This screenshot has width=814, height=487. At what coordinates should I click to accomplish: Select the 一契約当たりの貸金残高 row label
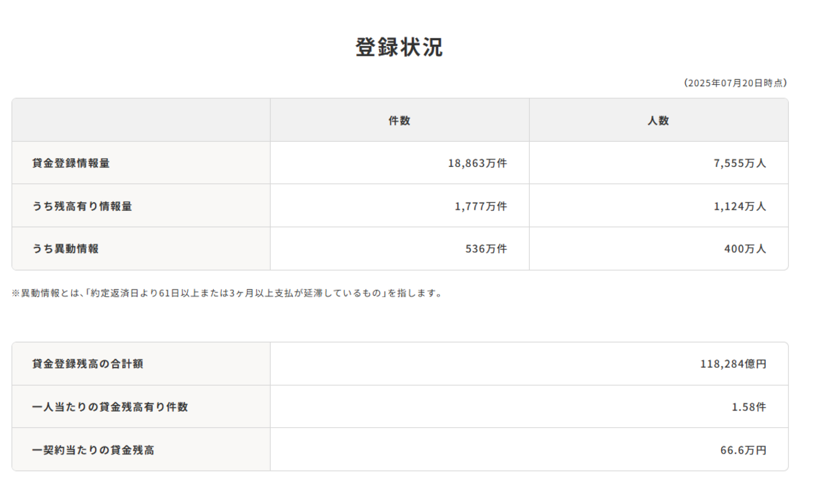[x=93, y=450]
